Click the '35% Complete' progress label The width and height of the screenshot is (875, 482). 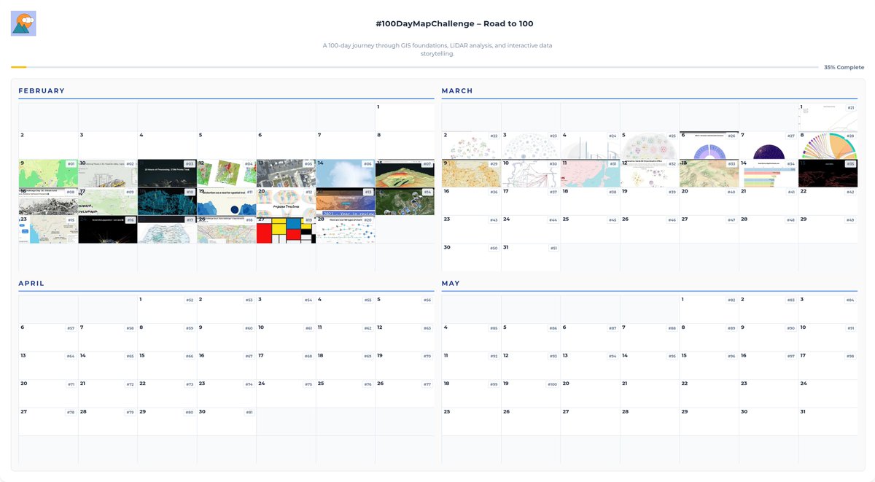[846, 66]
